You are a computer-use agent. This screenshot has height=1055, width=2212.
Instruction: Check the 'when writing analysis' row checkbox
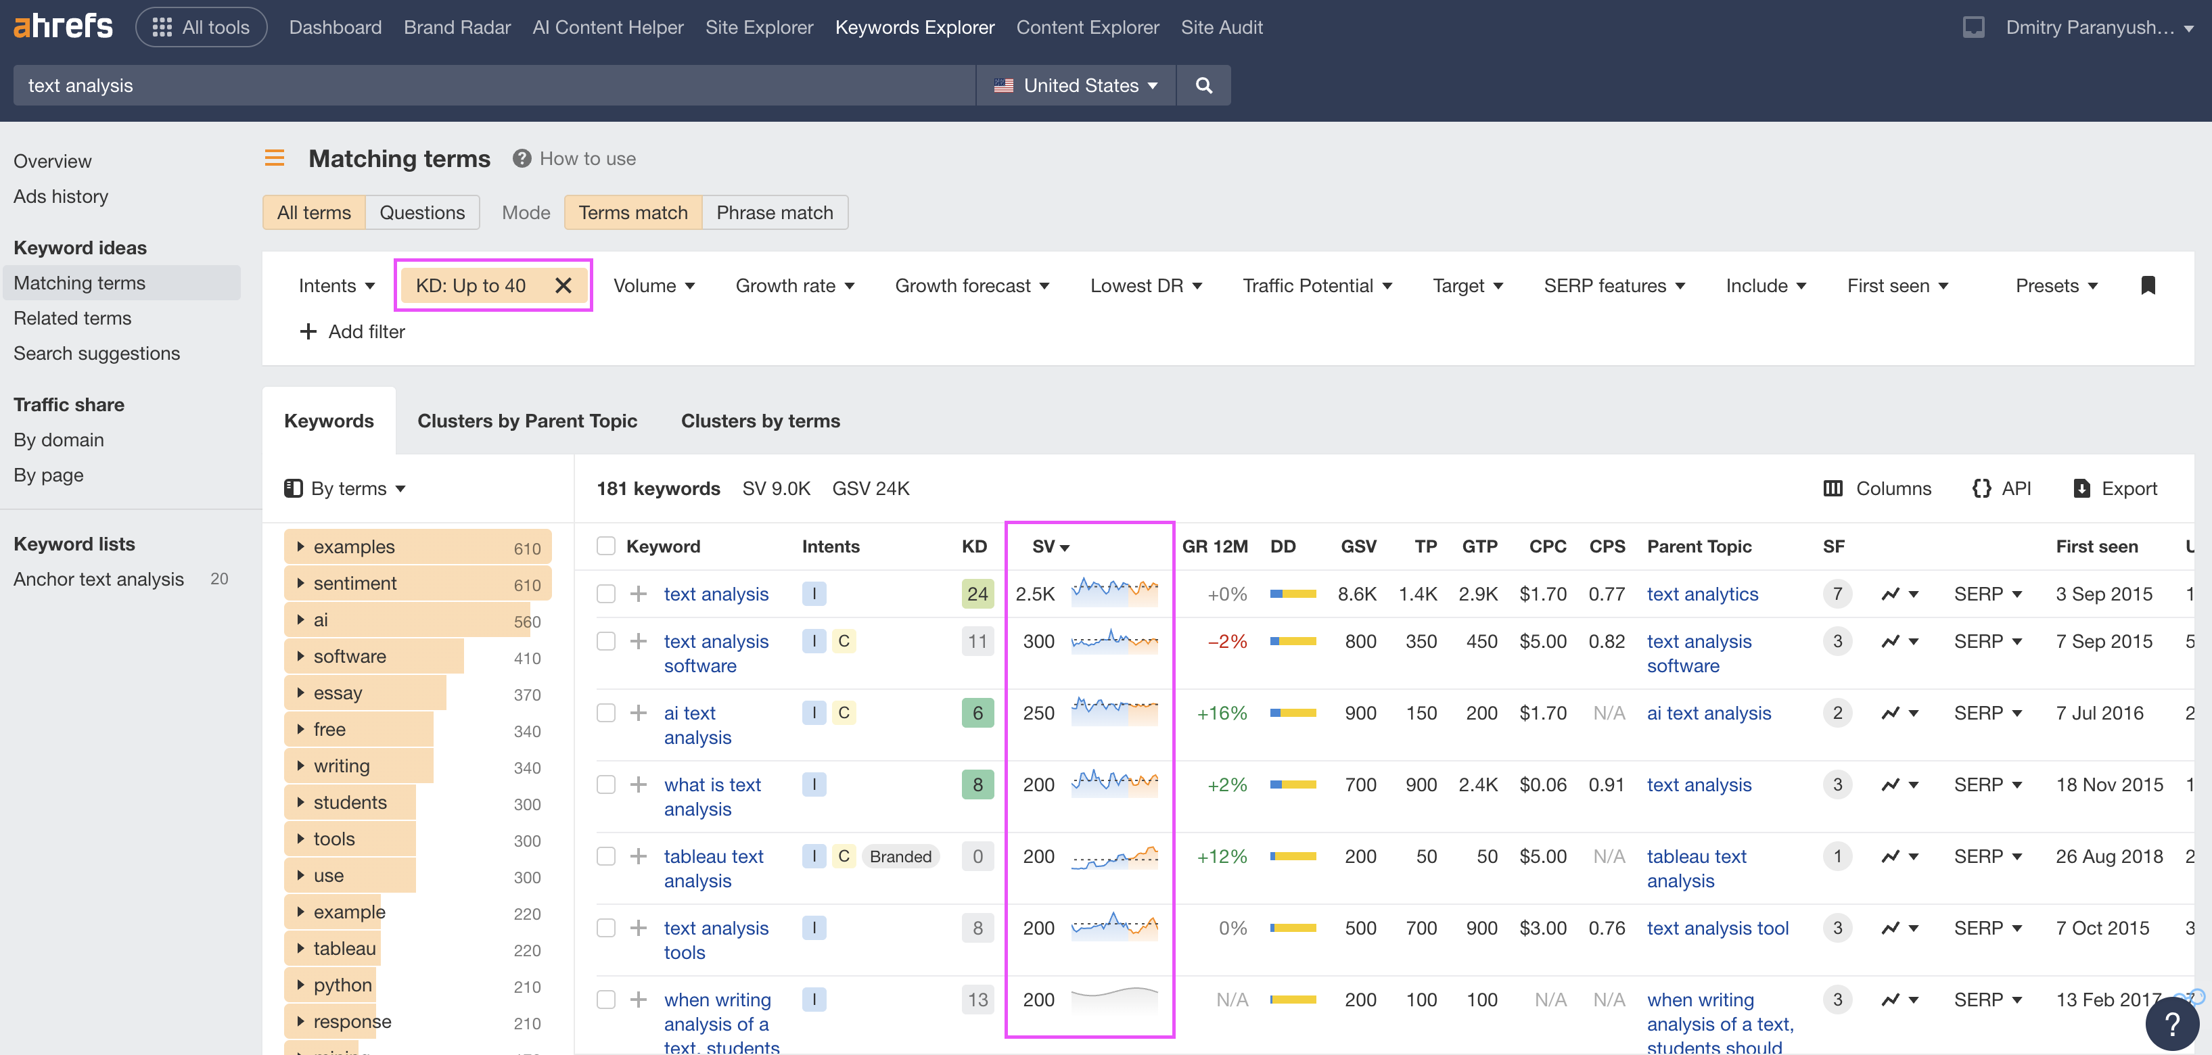606,1000
